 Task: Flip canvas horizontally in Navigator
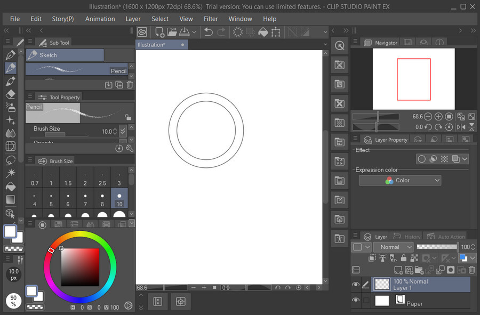tap(461, 127)
